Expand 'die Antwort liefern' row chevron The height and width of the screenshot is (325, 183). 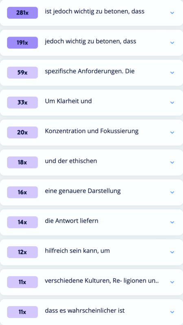click(x=172, y=222)
